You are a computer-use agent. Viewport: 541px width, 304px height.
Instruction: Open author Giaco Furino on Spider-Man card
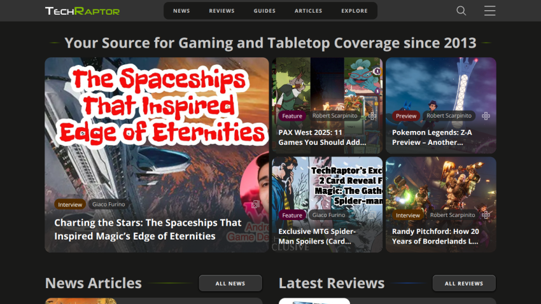[329, 215]
